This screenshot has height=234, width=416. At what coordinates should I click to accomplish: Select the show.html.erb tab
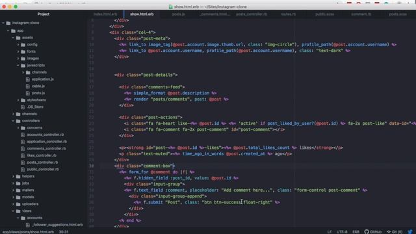pos(142,14)
